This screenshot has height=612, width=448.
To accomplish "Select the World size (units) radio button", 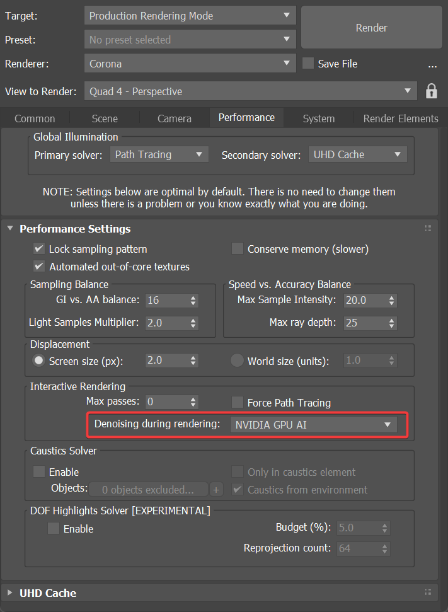I will point(237,361).
